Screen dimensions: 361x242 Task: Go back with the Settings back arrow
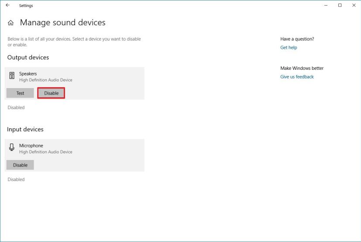(x=7, y=5)
